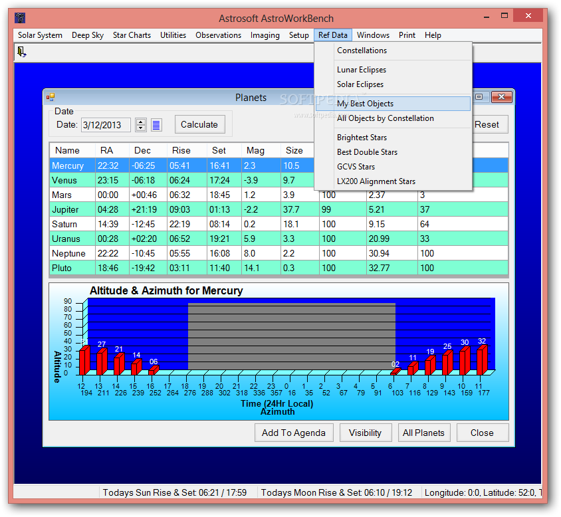
Task: Close the Planets child window
Action: click(502, 97)
